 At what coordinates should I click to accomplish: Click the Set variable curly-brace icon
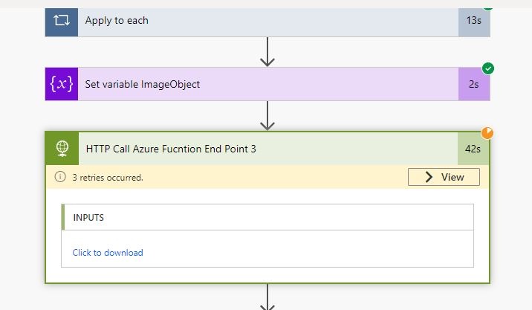coord(62,84)
